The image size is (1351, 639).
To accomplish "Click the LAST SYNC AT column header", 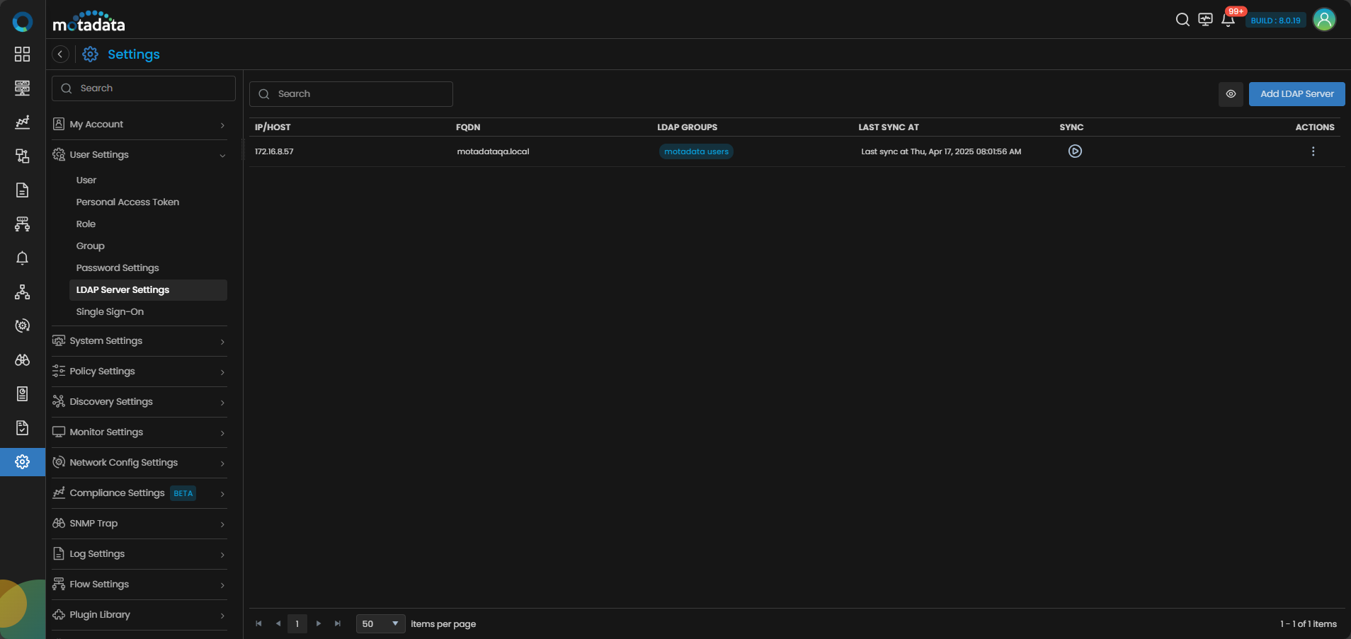I will point(889,127).
